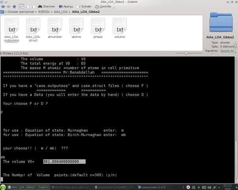
Task: Switch to details view mode
Action: 33,7
